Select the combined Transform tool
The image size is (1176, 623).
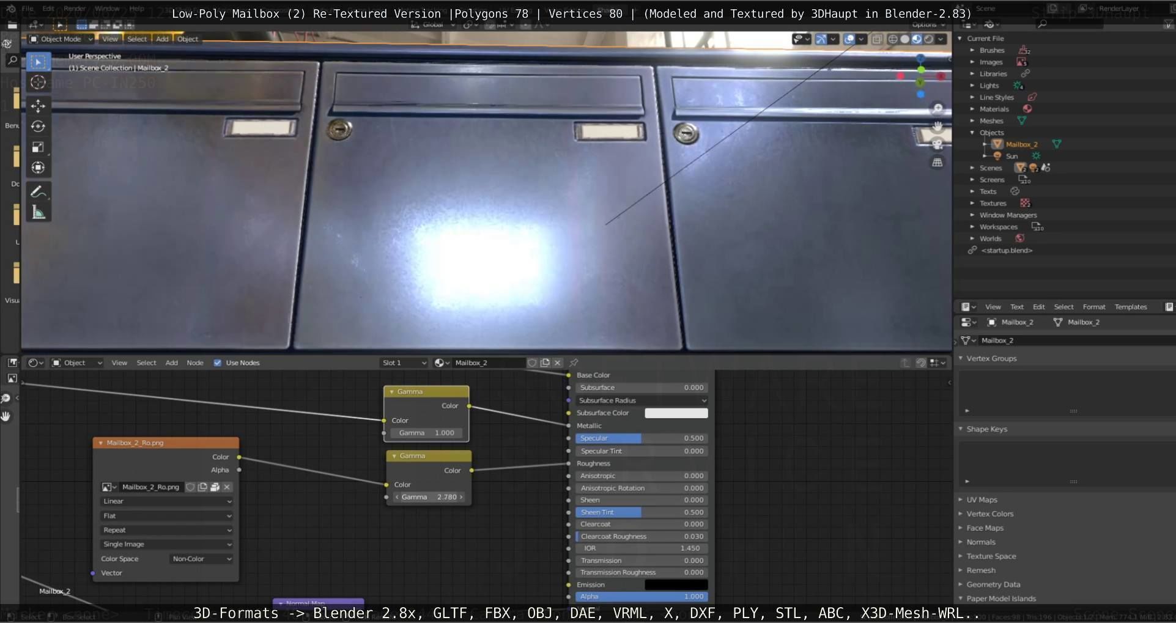(x=38, y=168)
